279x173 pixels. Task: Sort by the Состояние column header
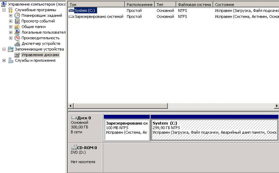pyautogui.click(x=246, y=5)
